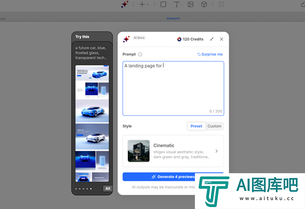Select the future car prompt suggestion text
The image size is (305, 209).
[x=91, y=53]
